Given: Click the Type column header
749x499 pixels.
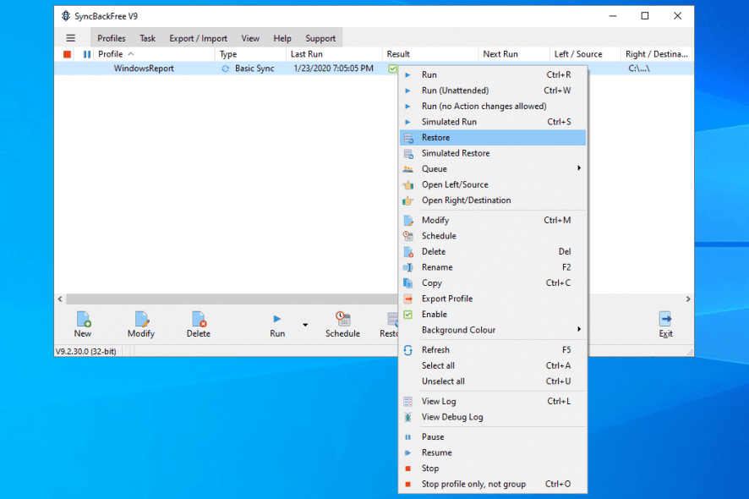Looking at the screenshot, I should click(x=250, y=54).
